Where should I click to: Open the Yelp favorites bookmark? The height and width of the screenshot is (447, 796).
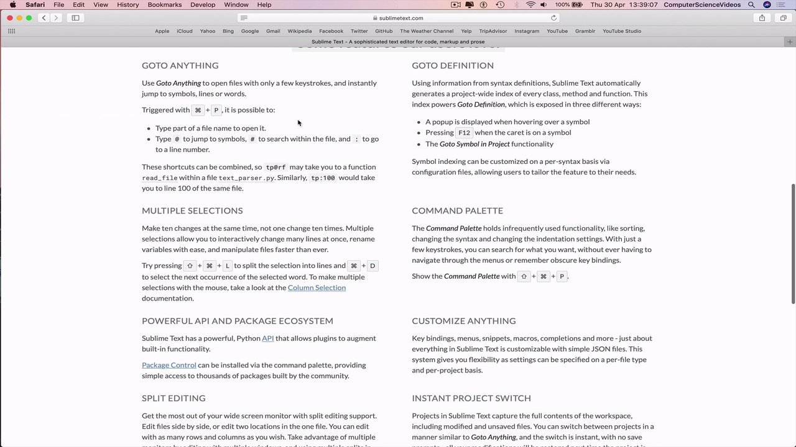pos(466,31)
